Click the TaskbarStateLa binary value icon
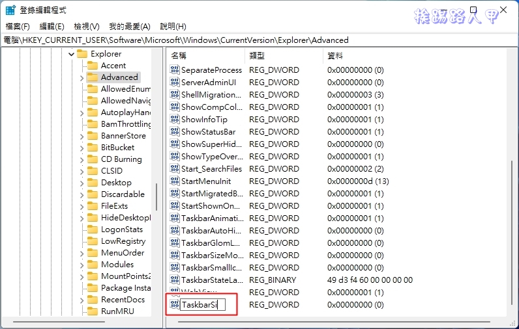The width and height of the screenshot is (519, 329). (175, 280)
